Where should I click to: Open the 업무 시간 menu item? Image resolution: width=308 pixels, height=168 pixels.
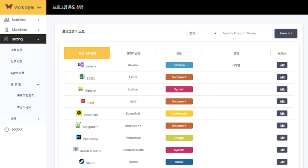16,62
